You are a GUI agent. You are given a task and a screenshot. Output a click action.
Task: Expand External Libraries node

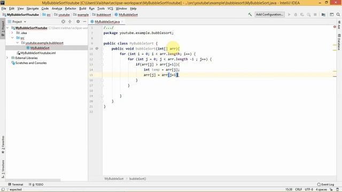click(7, 58)
